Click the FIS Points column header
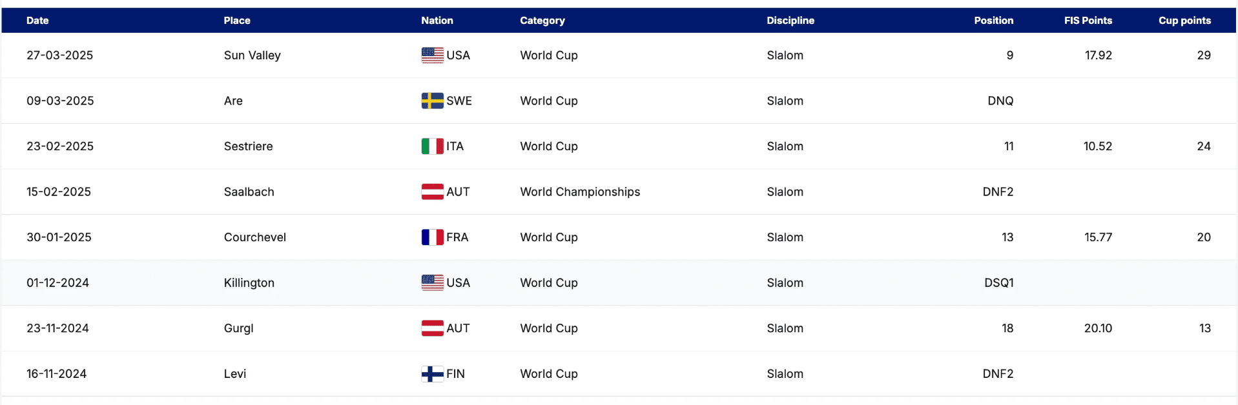 click(x=1088, y=21)
